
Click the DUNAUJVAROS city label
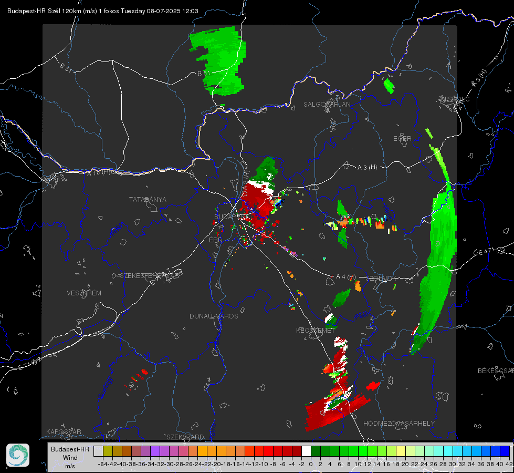pos(214,316)
